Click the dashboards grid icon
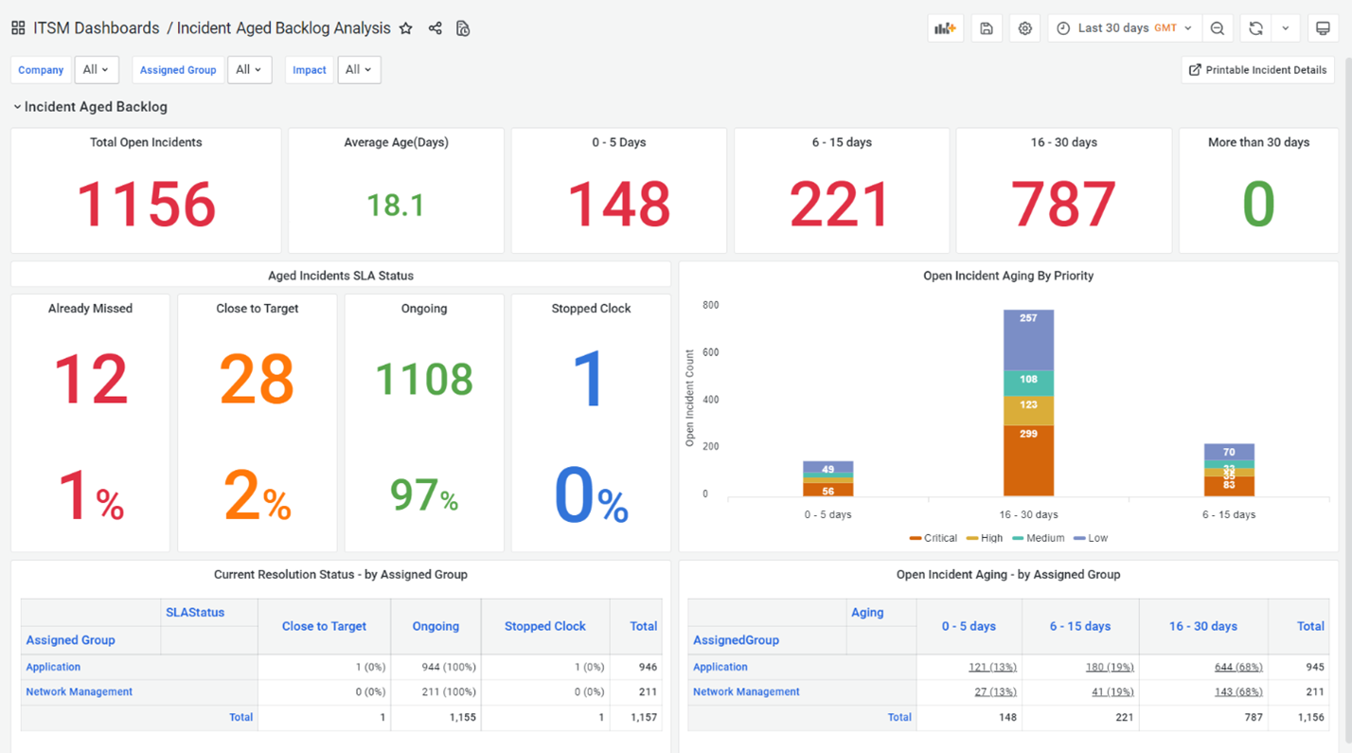Viewport: 1352px width, 753px height. (x=18, y=28)
